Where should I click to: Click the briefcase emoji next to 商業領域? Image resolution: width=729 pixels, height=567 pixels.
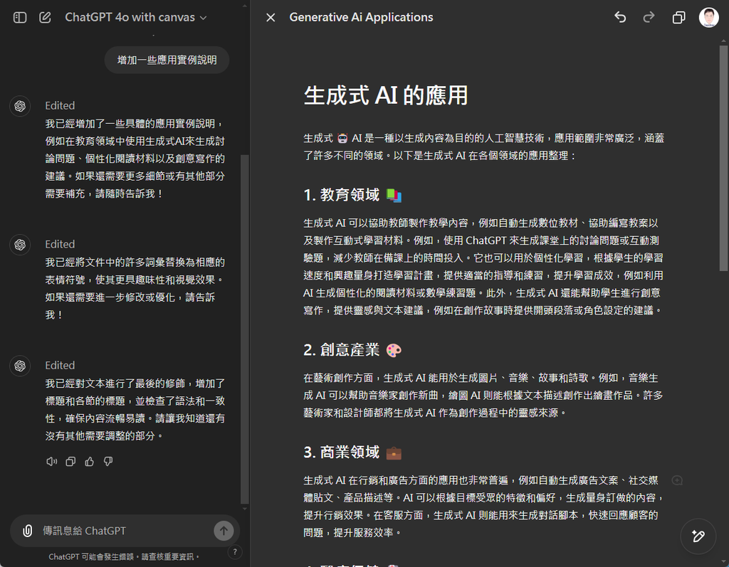[x=394, y=452]
